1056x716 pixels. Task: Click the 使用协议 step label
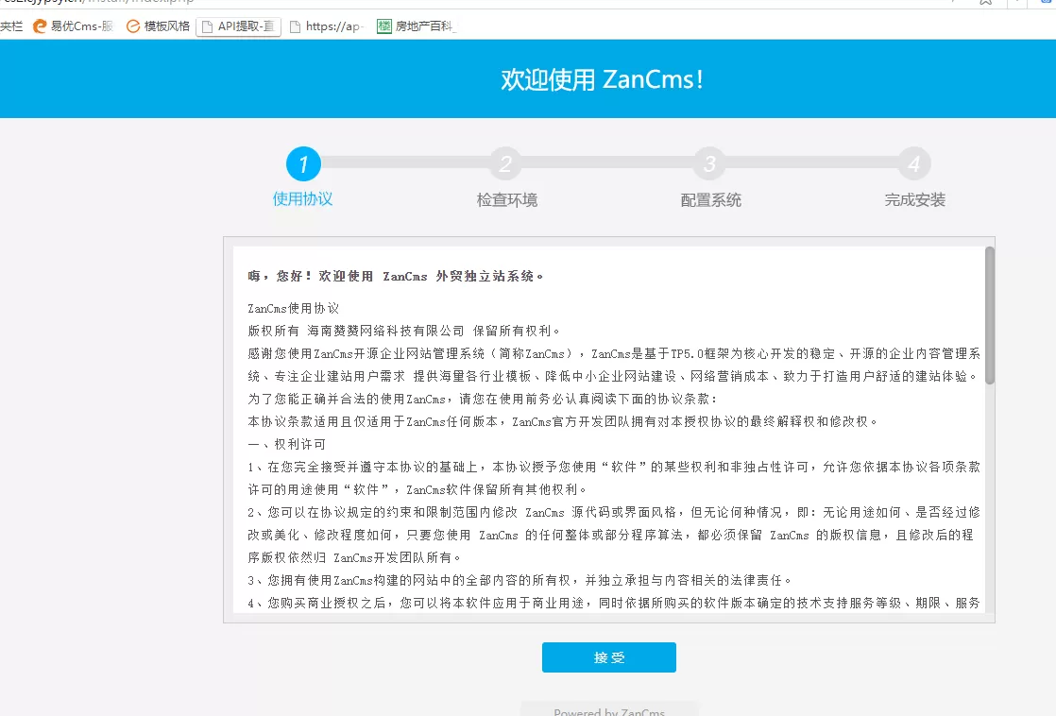(x=302, y=198)
